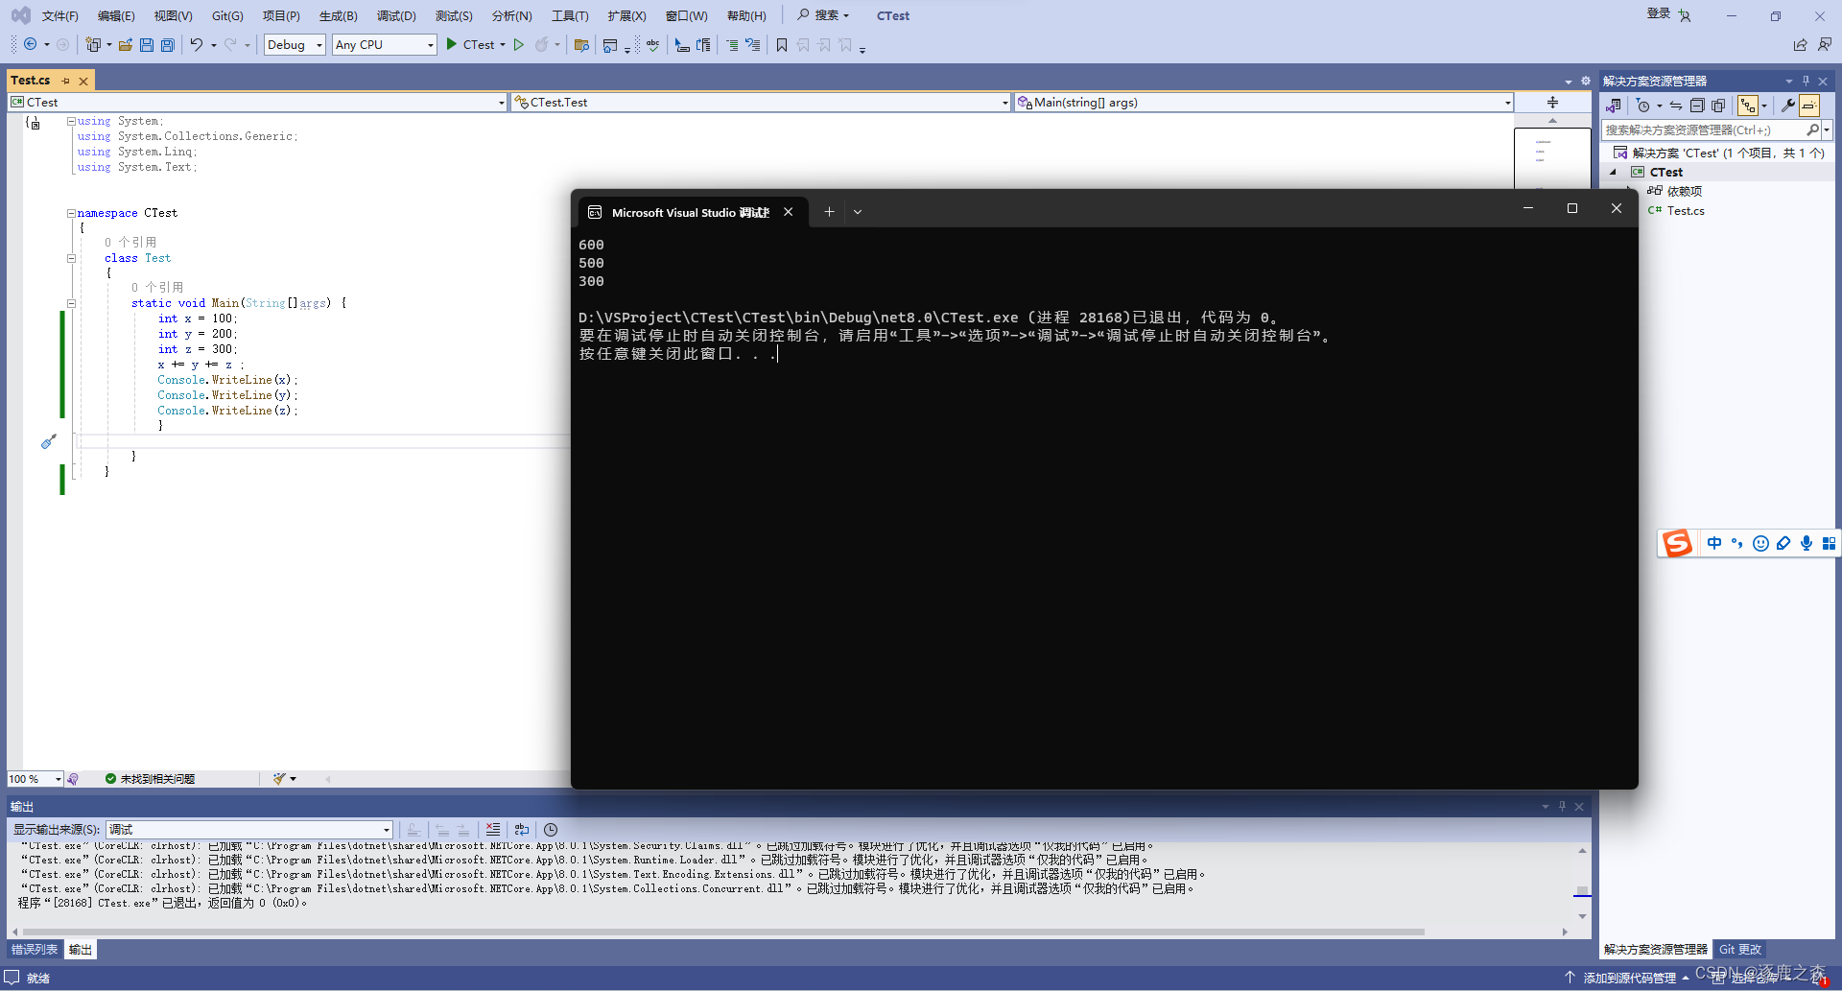Viewport: 1842px width, 991px height.
Task: Collapse the class Test code block
Action: click(x=71, y=258)
